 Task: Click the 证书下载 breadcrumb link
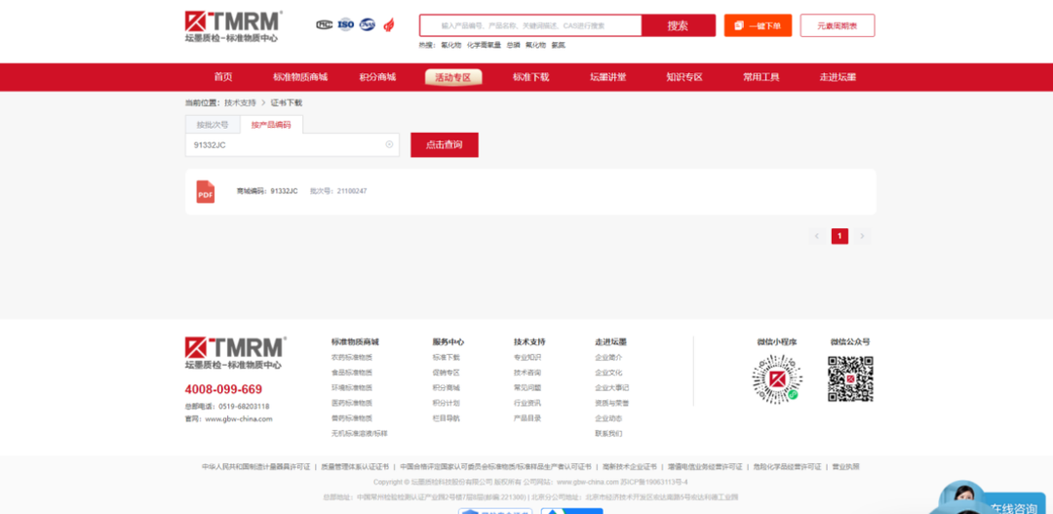(287, 102)
